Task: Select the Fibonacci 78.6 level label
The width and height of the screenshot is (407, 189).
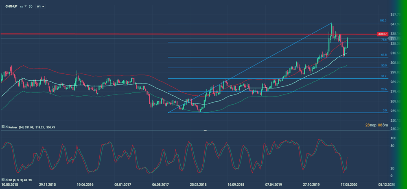Action: pos(383,40)
